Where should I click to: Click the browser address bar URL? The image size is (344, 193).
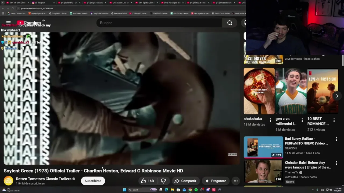pyautogui.click(x=37, y=8)
